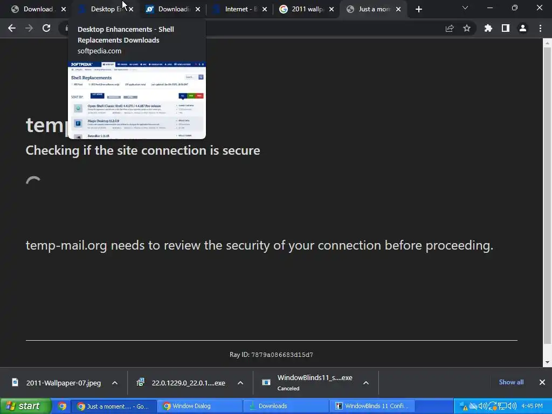This screenshot has width=552, height=414.
Task: Launch Chrome from quick launch icon
Action: [62, 406]
